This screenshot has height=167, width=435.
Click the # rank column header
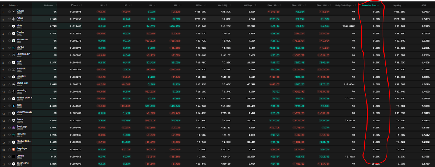point(3,5)
